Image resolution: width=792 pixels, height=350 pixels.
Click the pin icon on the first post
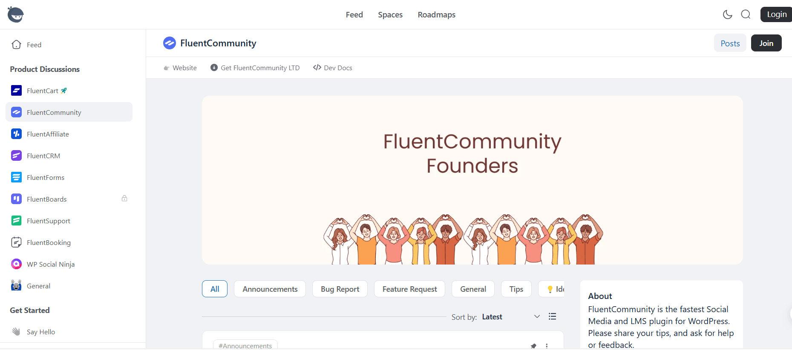(x=533, y=346)
